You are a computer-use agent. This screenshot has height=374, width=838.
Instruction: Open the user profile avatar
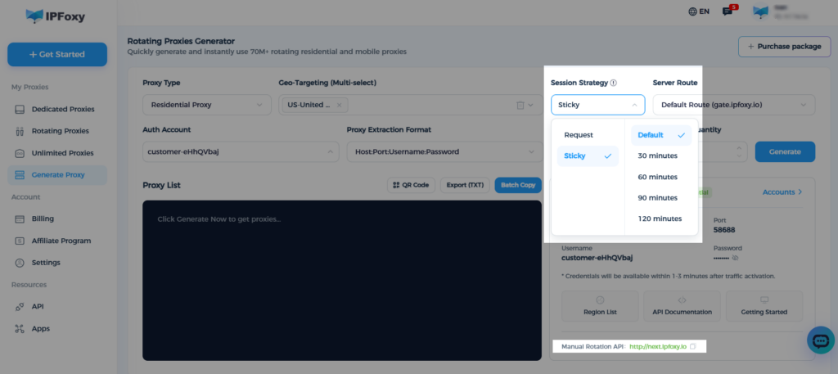tap(760, 12)
